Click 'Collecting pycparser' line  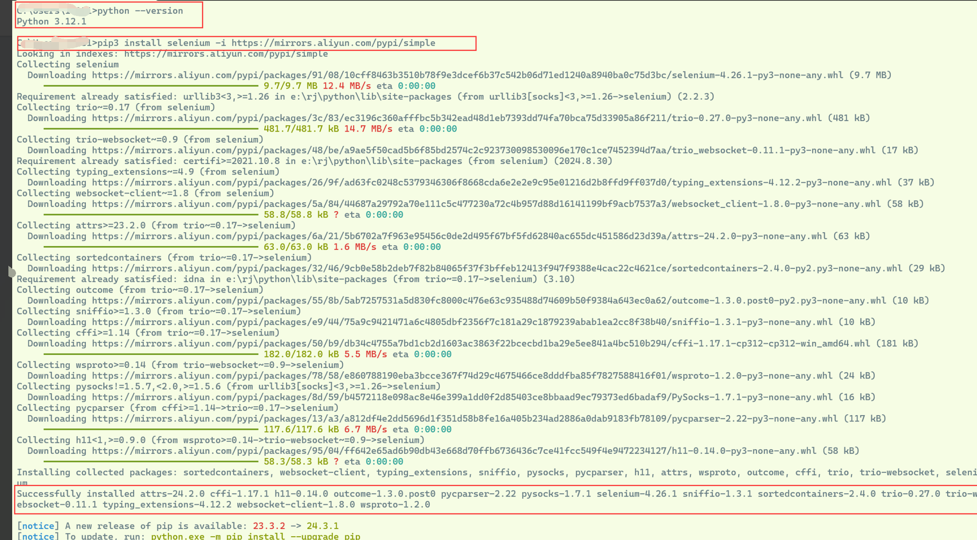(x=177, y=408)
